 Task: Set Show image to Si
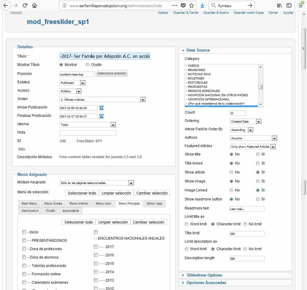(x=258, y=181)
